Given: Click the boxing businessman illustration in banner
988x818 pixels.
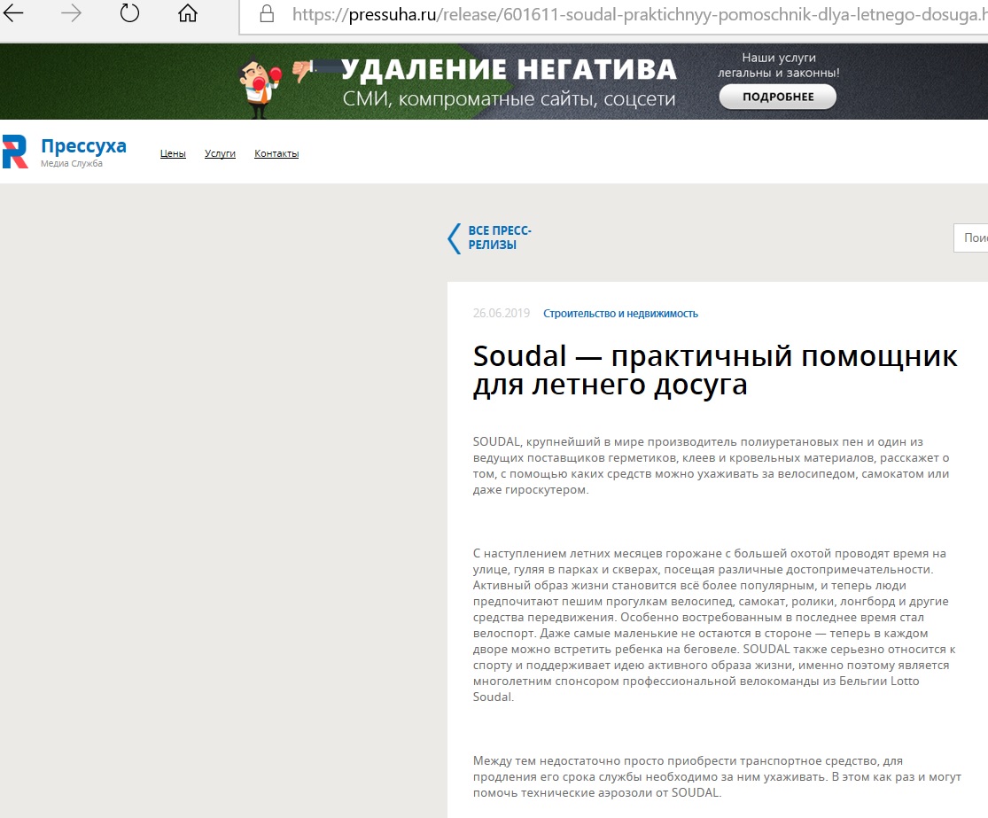Looking at the screenshot, I should pos(259,88).
